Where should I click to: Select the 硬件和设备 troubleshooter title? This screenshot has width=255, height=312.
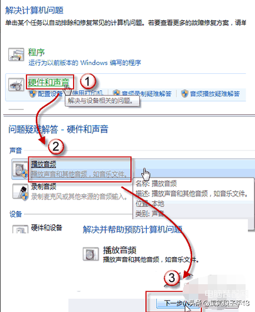tap(47, 227)
